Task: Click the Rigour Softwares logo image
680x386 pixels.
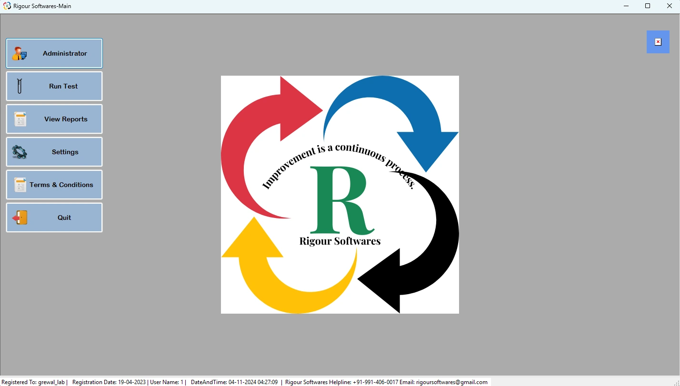Action: [x=340, y=194]
